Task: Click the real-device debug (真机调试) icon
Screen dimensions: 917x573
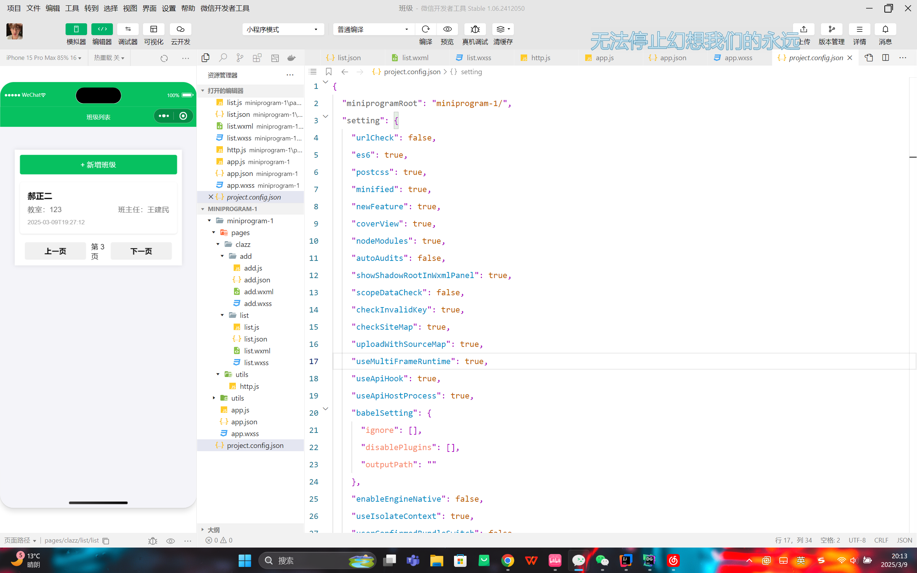Action: coord(475,29)
